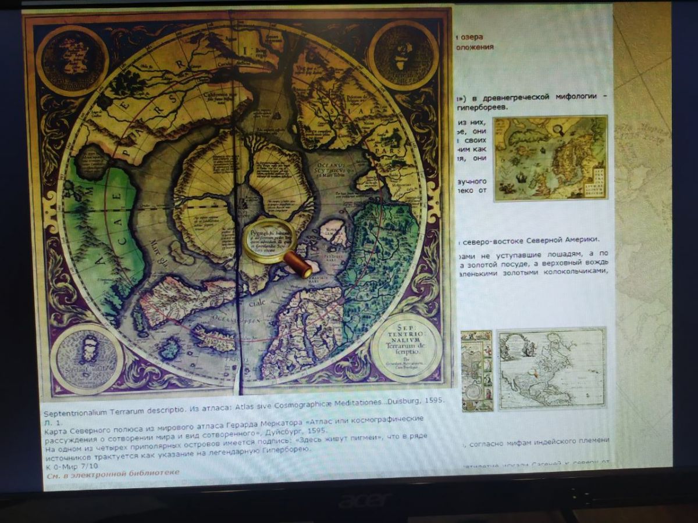Click the 'Septentrionalium Terrarum descriptio' title cartouche on map
698x523 pixels.
coord(405,346)
